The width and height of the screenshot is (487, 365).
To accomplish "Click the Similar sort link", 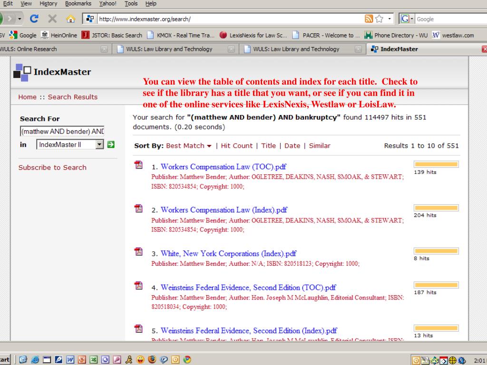I will [320, 145].
